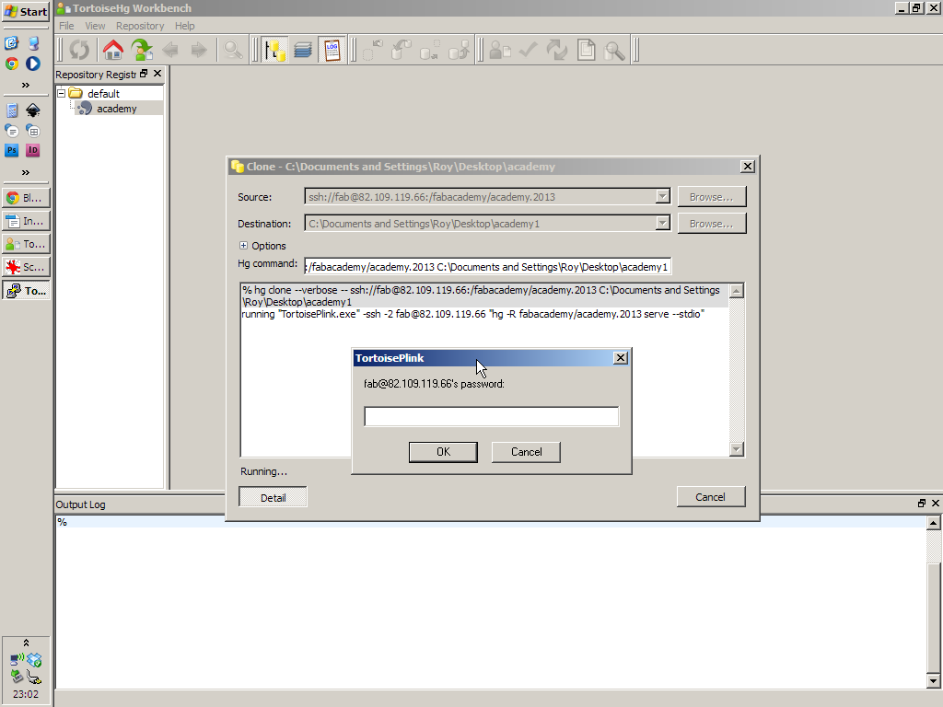Click the Push changesets toolbar icon
Image resolution: width=943 pixels, height=707 pixels.
tap(459, 50)
